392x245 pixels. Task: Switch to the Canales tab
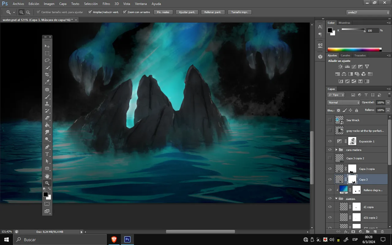(345, 55)
